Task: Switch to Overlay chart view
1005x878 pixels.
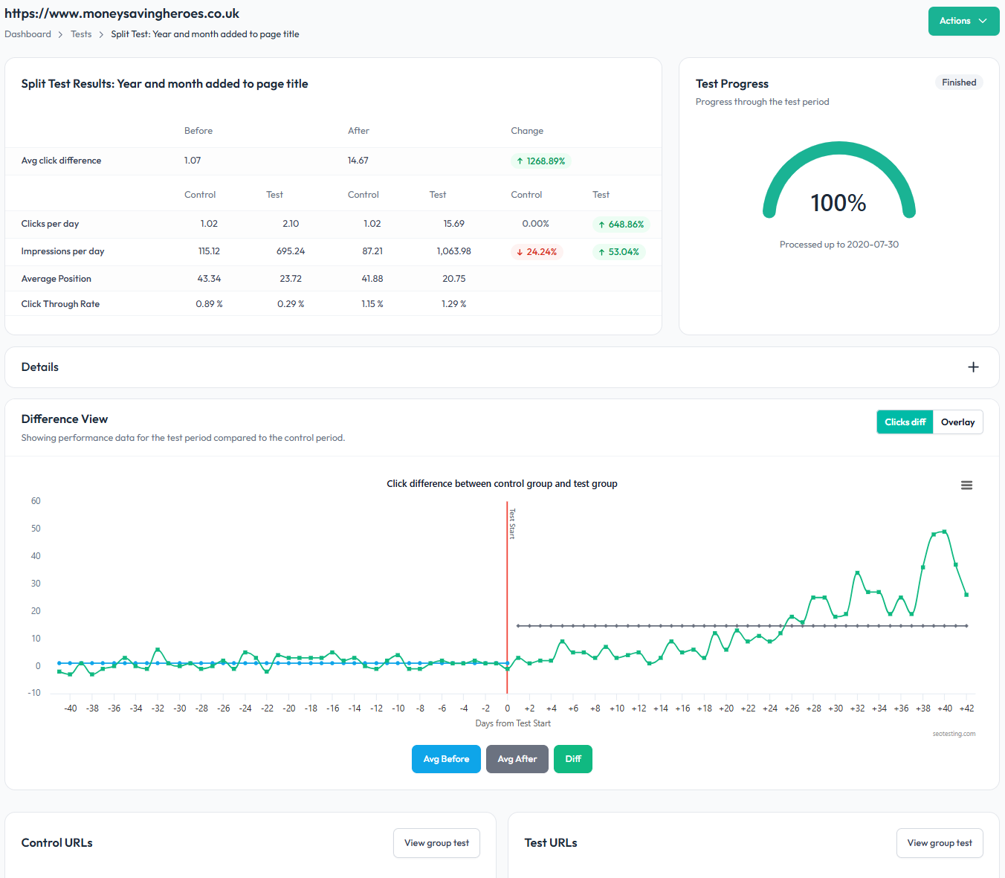Action: [x=957, y=422]
